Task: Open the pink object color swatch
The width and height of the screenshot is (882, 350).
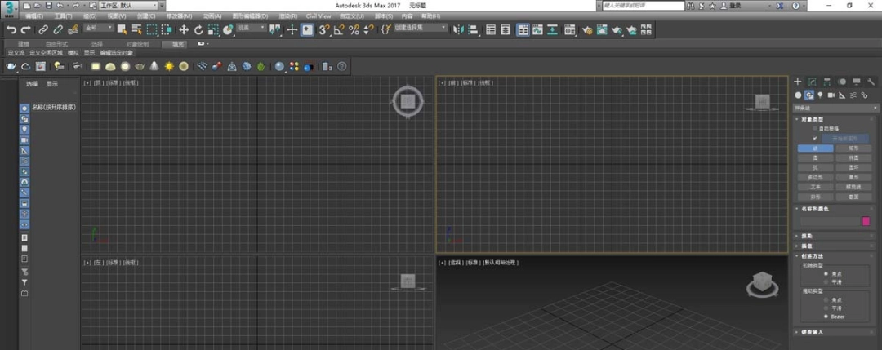Action: pyautogui.click(x=866, y=221)
